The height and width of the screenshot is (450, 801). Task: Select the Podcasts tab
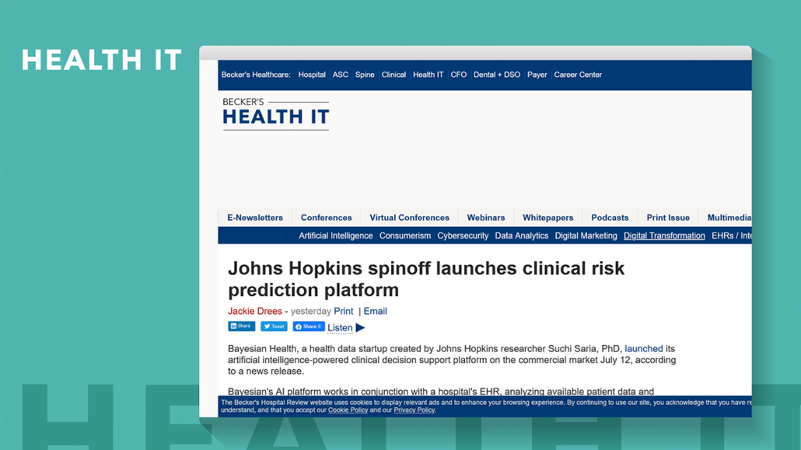[610, 218]
